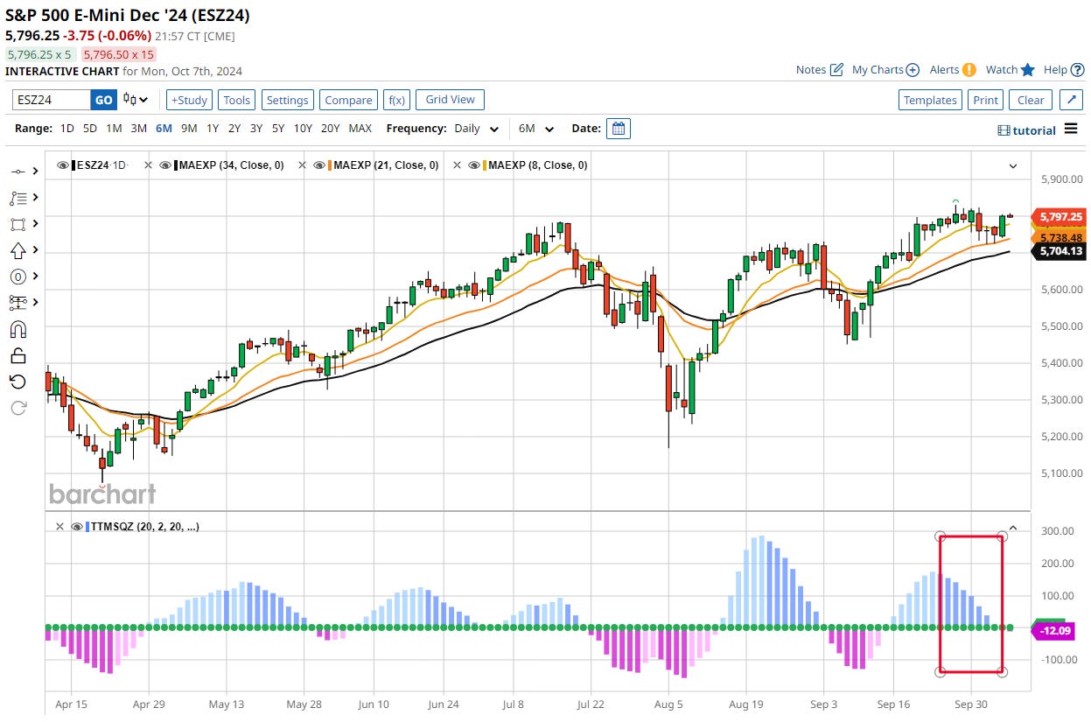Select the up arrow marker tool
Image resolution: width=1091 pixels, height=722 pixels.
pos(17,250)
